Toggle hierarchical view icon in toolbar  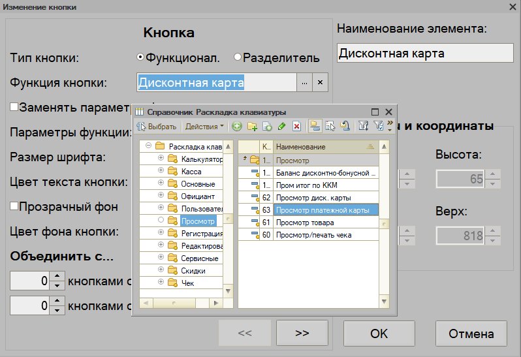click(315, 126)
